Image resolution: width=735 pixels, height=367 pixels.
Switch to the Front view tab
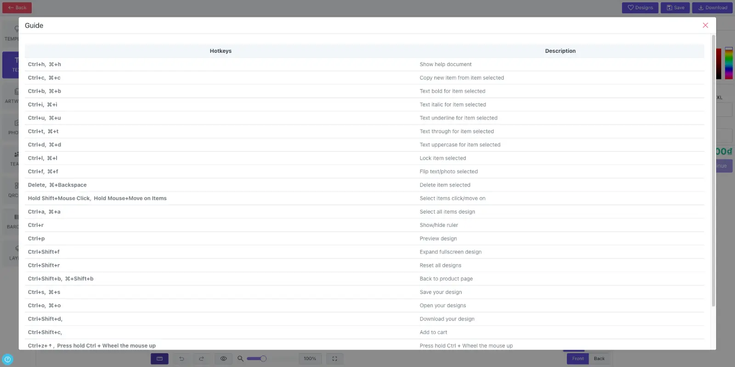tap(578, 359)
